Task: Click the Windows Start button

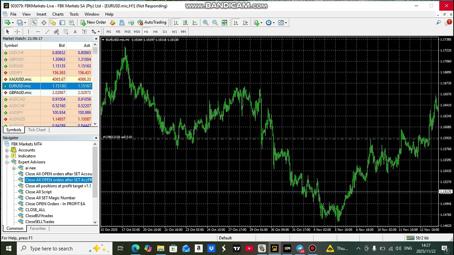Action: click(9, 248)
